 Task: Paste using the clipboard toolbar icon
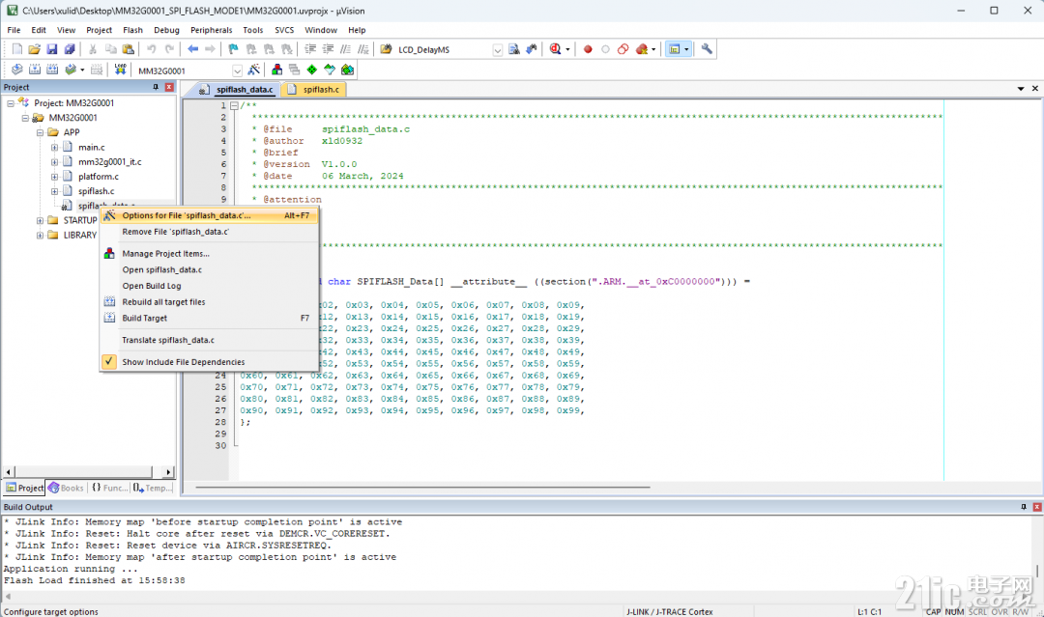coord(129,49)
